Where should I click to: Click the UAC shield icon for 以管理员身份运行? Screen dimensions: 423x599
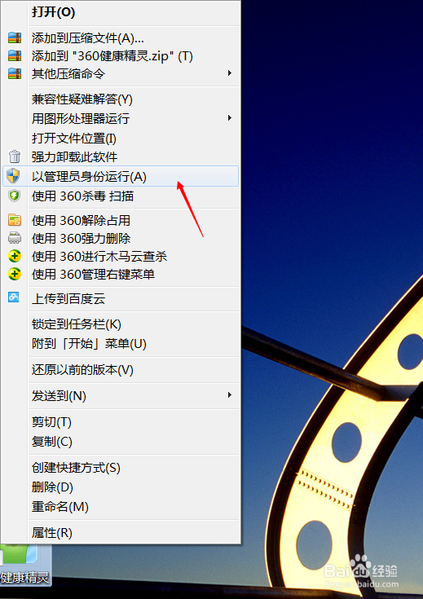pos(14,176)
